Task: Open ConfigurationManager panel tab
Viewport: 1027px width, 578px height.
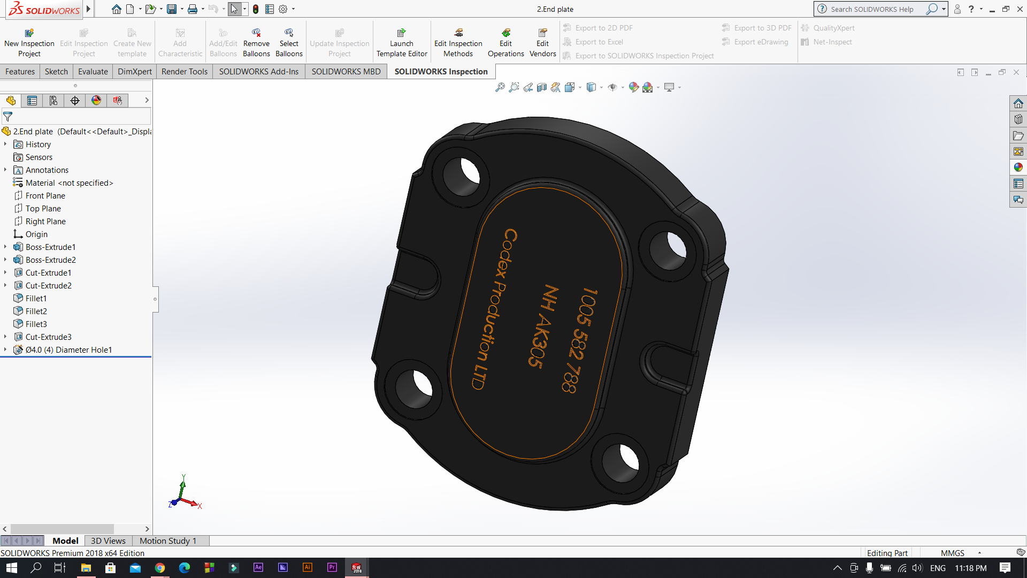Action: (53, 101)
